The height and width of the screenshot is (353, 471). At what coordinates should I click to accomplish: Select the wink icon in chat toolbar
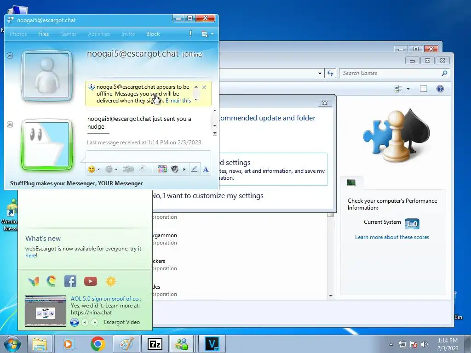(x=109, y=169)
